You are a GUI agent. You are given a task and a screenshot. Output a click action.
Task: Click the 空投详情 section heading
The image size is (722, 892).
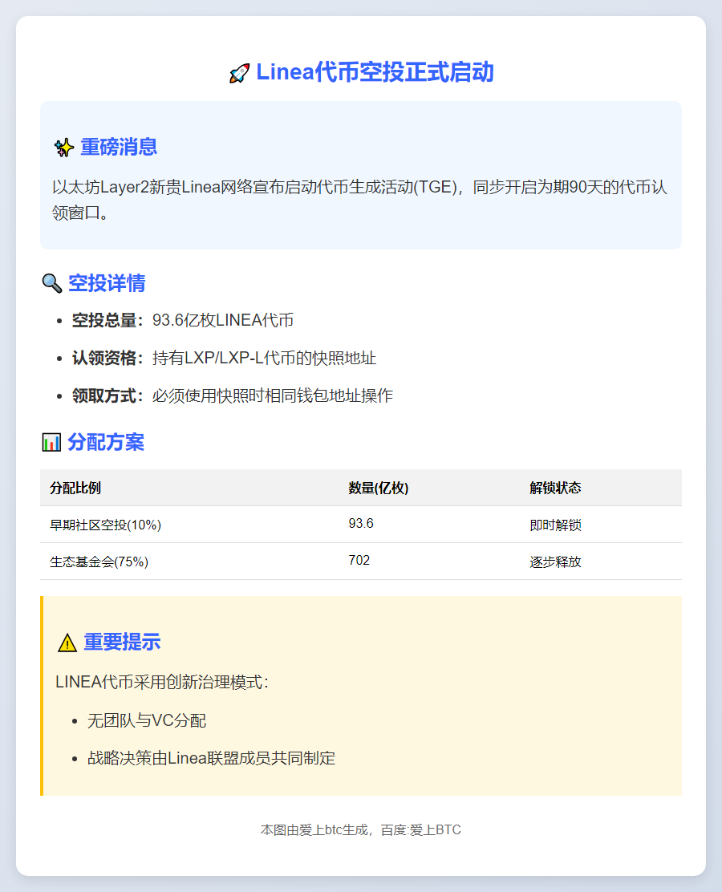[x=107, y=283]
